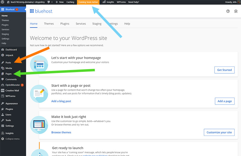Viewport: 241px width, 156px height.
Task: Click the page or post illustration thumbnail
Action: (39, 93)
